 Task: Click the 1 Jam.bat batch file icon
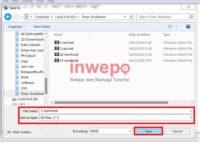[x=57, y=42]
